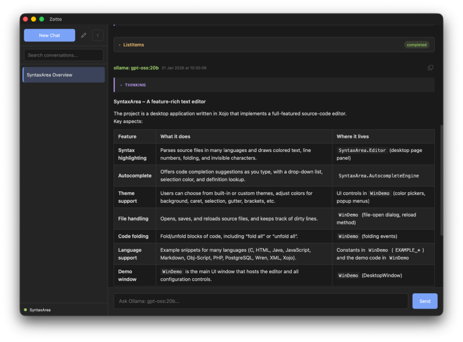Screen dimensions: 463x342
Task: Click the completed status badge
Action: pyautogui.click(x=416, y=45)
